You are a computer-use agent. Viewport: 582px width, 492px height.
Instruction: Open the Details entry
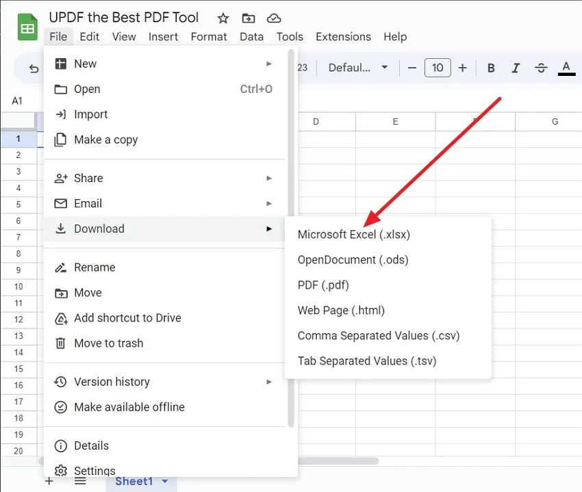(x=164, y=445)
